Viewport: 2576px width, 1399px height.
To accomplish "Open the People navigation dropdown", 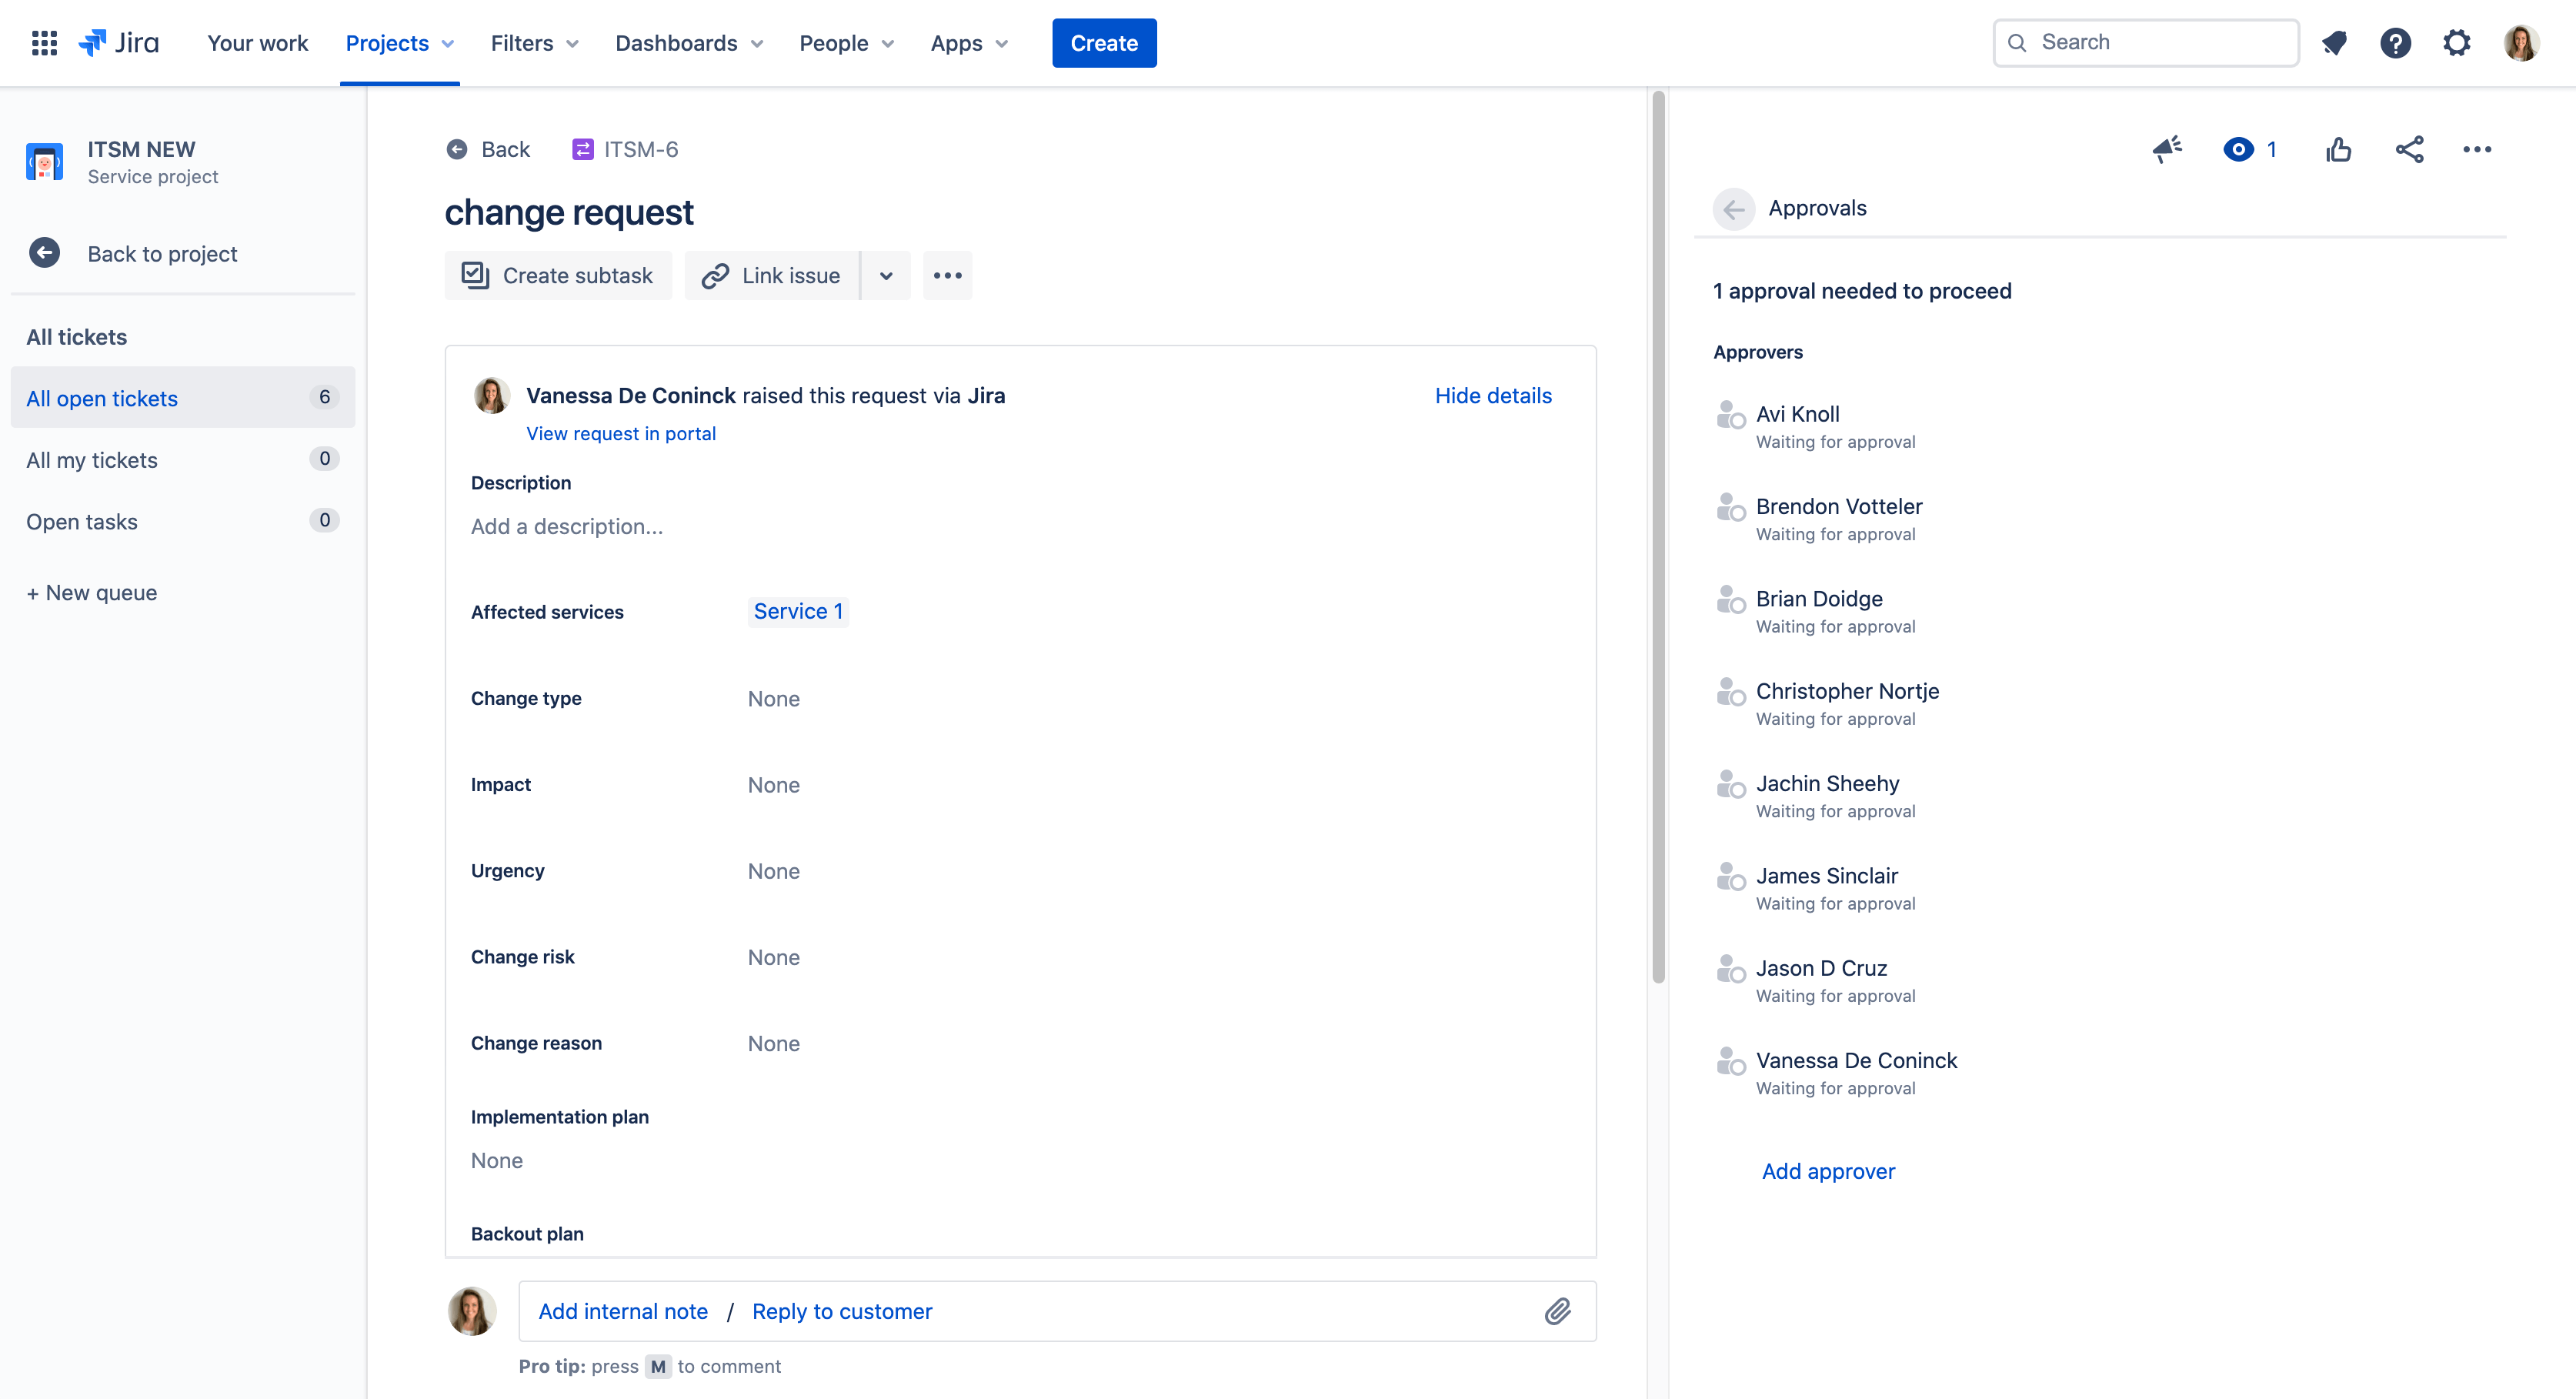I will (x=846, y=43).
